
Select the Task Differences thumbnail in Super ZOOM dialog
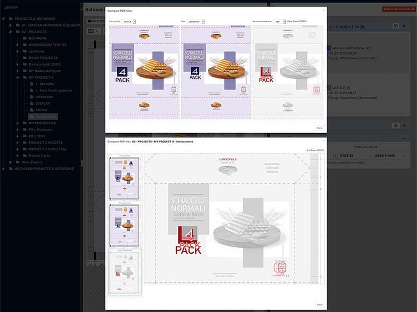pos(125,272)
